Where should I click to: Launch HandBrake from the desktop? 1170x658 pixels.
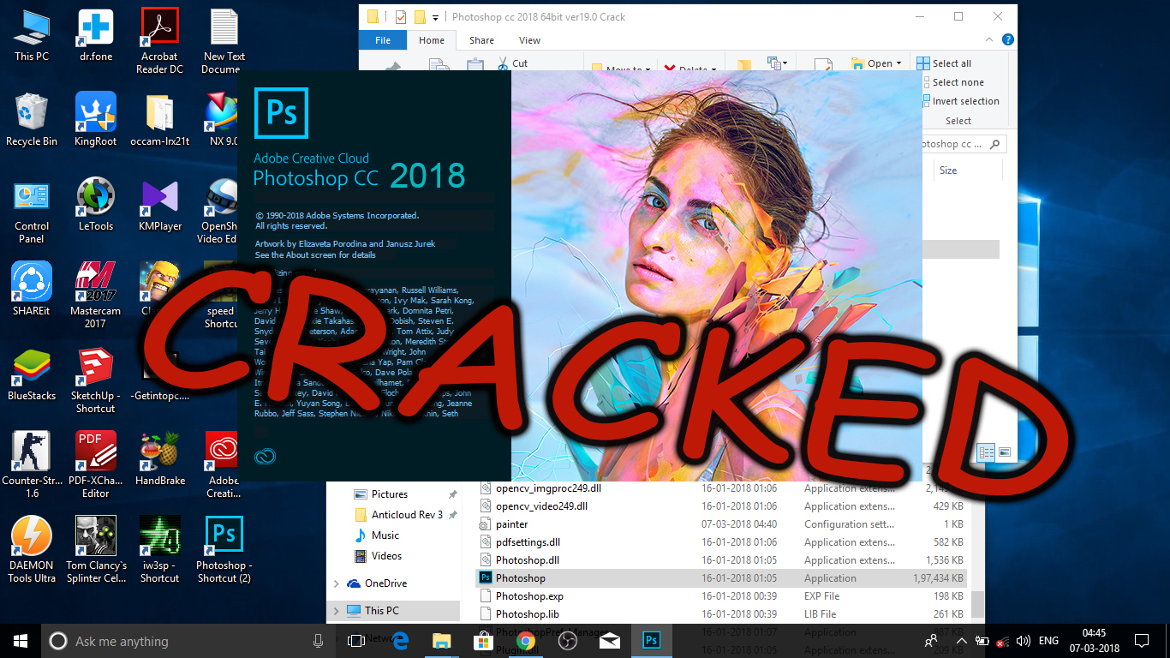pyautogui.click(x=159, y=459)
